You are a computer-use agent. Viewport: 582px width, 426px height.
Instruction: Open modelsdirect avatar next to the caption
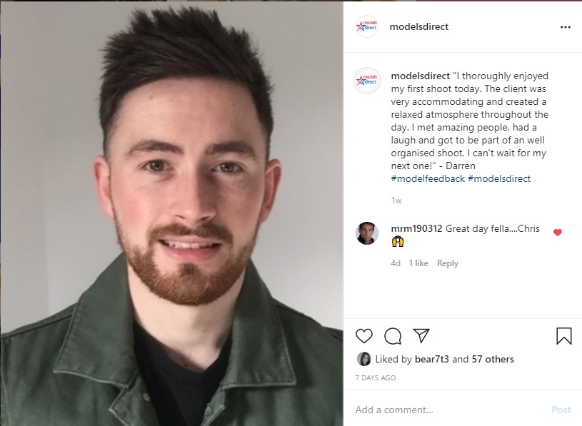(367, 81)
